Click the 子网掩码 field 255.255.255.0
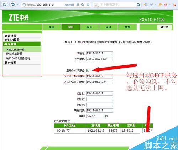This screenshot has width=178, height=150. tap(100, 59)
